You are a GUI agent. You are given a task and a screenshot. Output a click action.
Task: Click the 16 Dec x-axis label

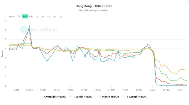click(x=16, y=90)
